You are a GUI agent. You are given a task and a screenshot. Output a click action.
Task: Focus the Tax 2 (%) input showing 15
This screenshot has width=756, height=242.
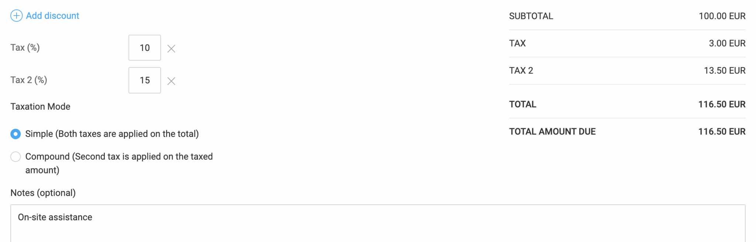tap(145, 80)
